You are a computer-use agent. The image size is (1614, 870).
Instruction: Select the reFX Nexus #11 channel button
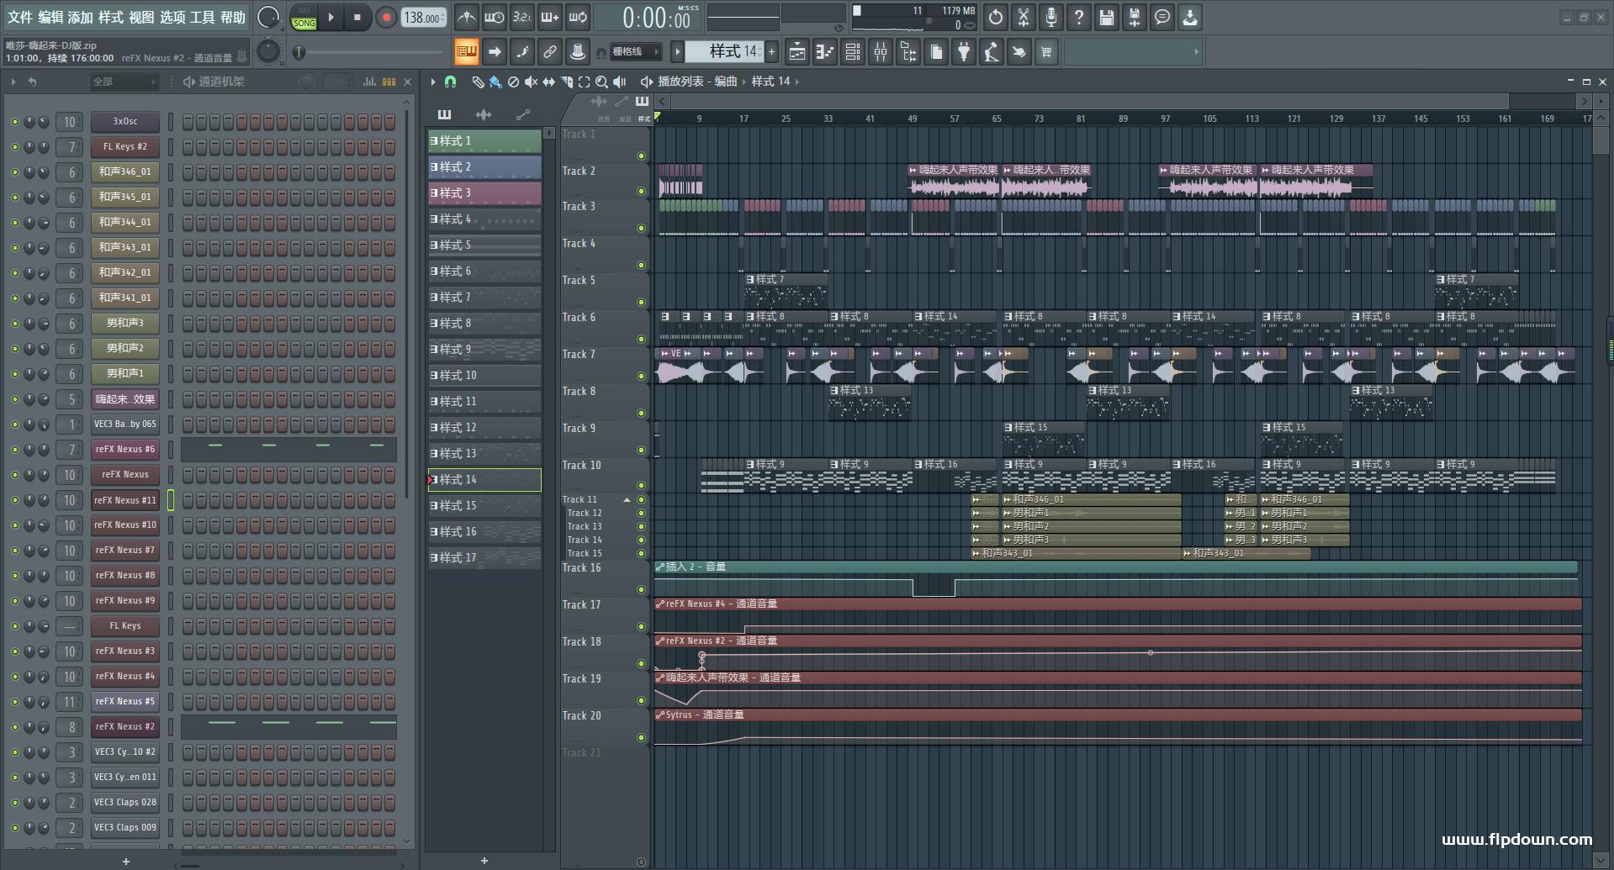click(125, 500)
